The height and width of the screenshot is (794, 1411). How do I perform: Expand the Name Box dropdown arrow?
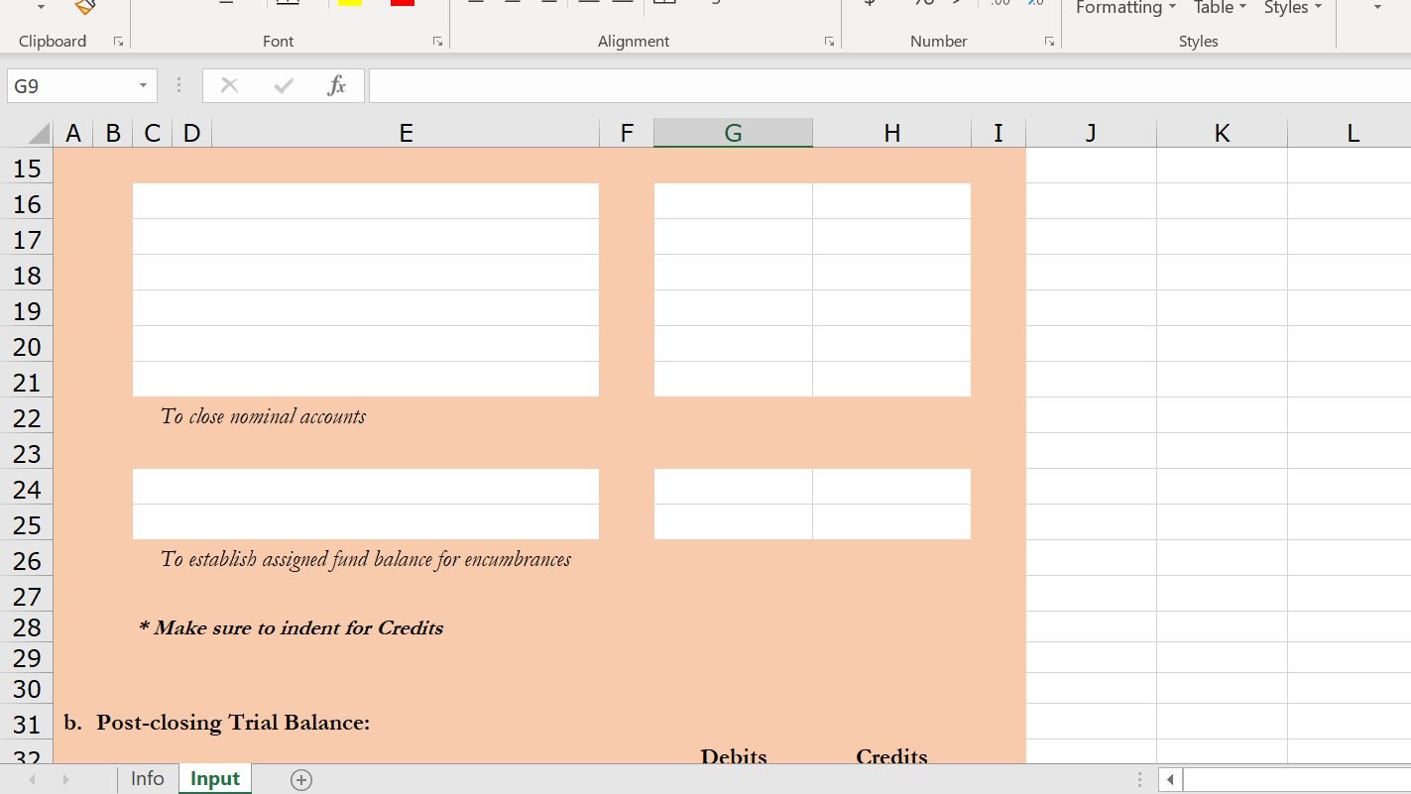coord(143,86)
